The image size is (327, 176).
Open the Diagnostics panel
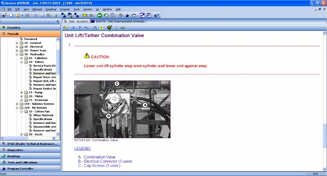30,150
